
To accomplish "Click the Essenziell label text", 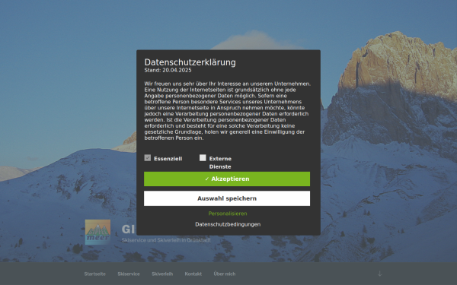I will (168, 159).
